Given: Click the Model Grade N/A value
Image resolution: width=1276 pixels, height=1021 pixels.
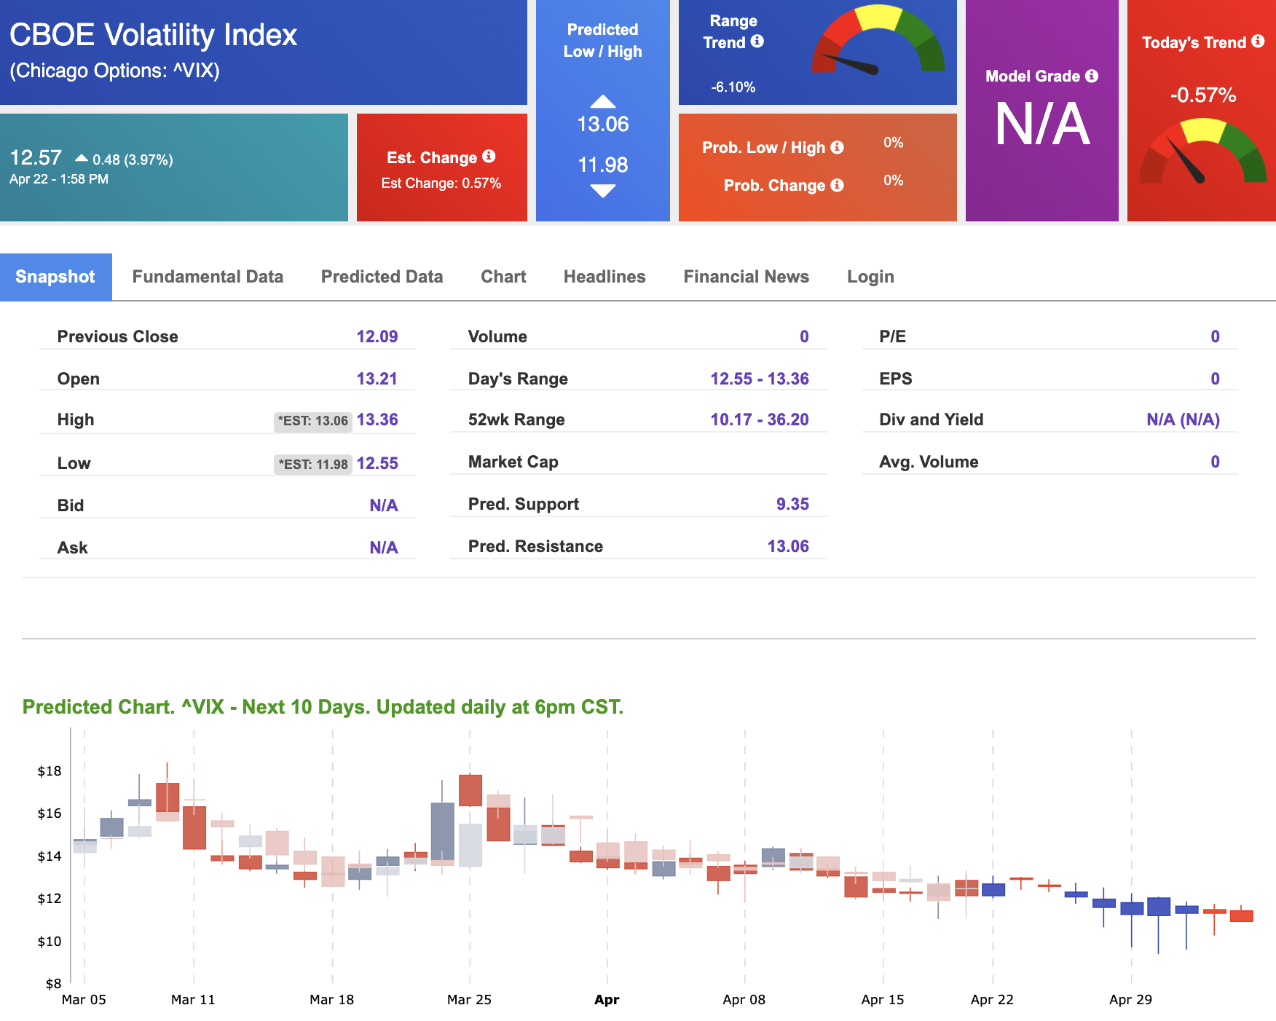Looking at the screenshot, I should [1042, 125].
